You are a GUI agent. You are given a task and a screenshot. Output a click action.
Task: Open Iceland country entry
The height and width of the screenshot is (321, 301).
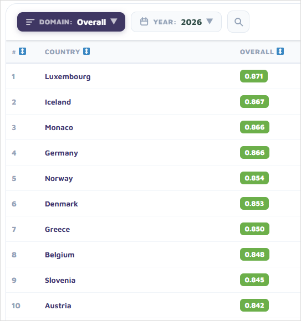pyautogui.click(x=58, y=102)
